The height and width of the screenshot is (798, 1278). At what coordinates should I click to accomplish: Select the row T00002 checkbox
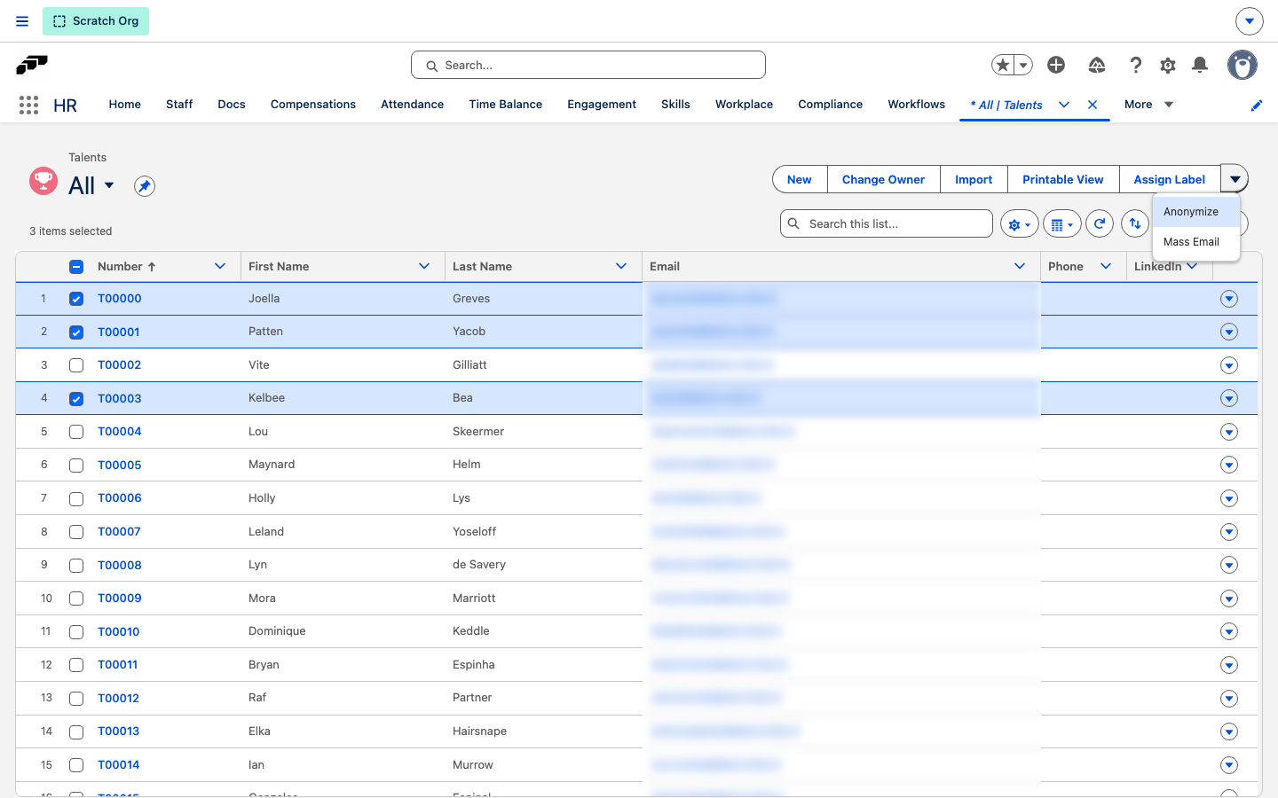pos(76,365)
